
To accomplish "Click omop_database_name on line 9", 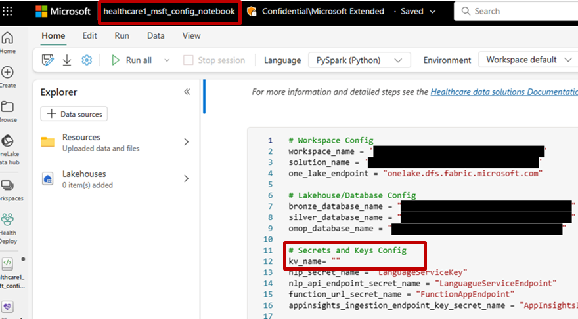I will coord(330,229).
